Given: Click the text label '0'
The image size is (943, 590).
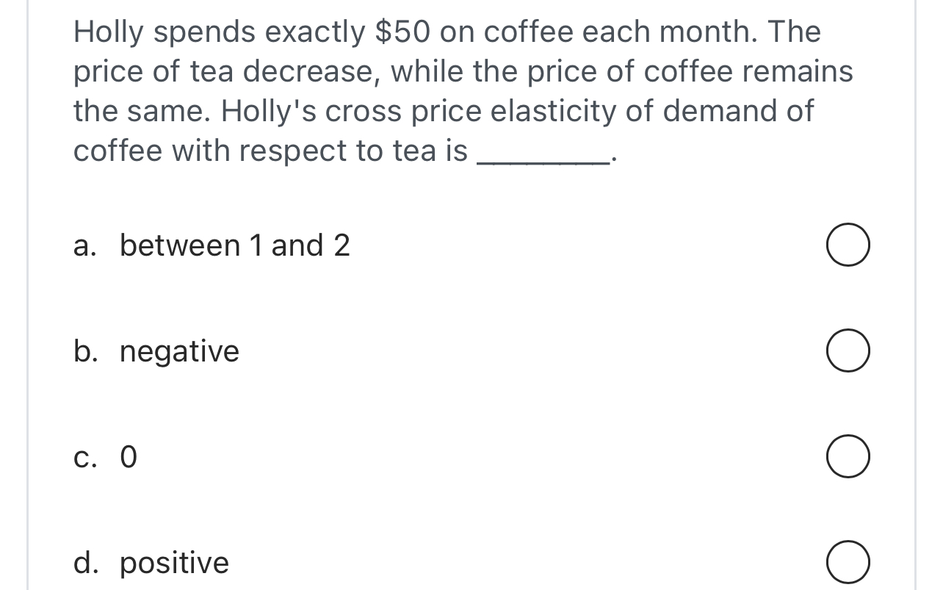Looking at the screenshot, I should [129, 456].
